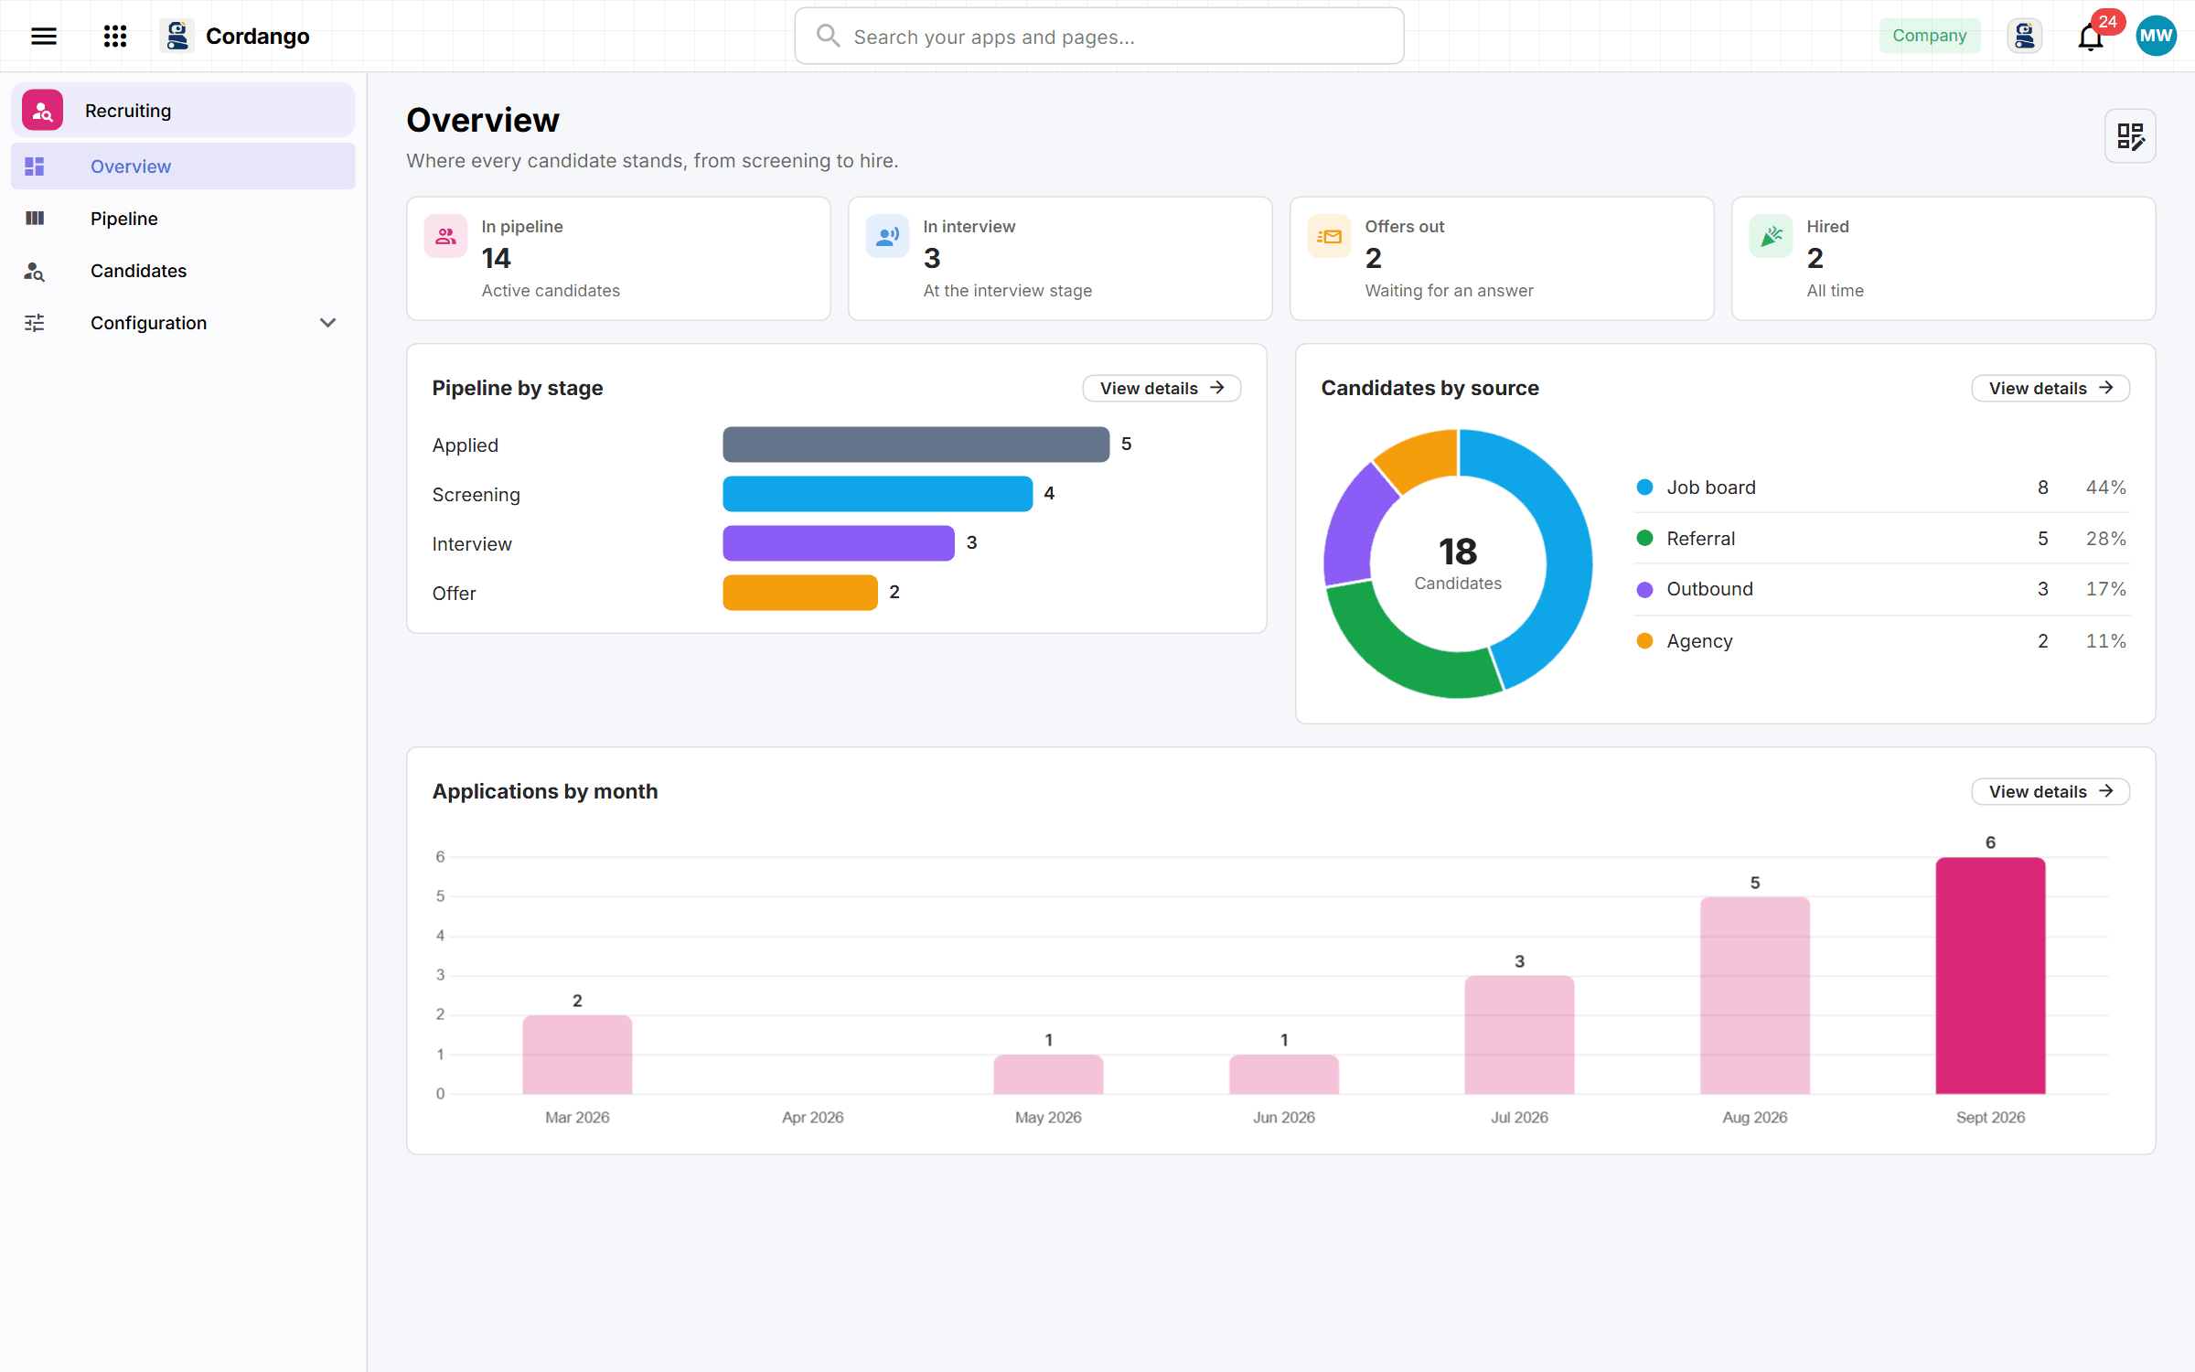
Task: Click the Hired celebration icon
Action: tap(1771, 237)
